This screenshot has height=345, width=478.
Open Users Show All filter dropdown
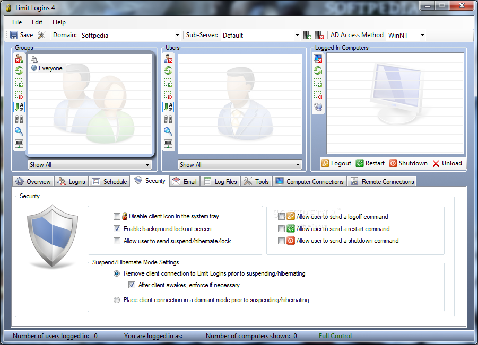pyautogui.click(x=240, y=165)
